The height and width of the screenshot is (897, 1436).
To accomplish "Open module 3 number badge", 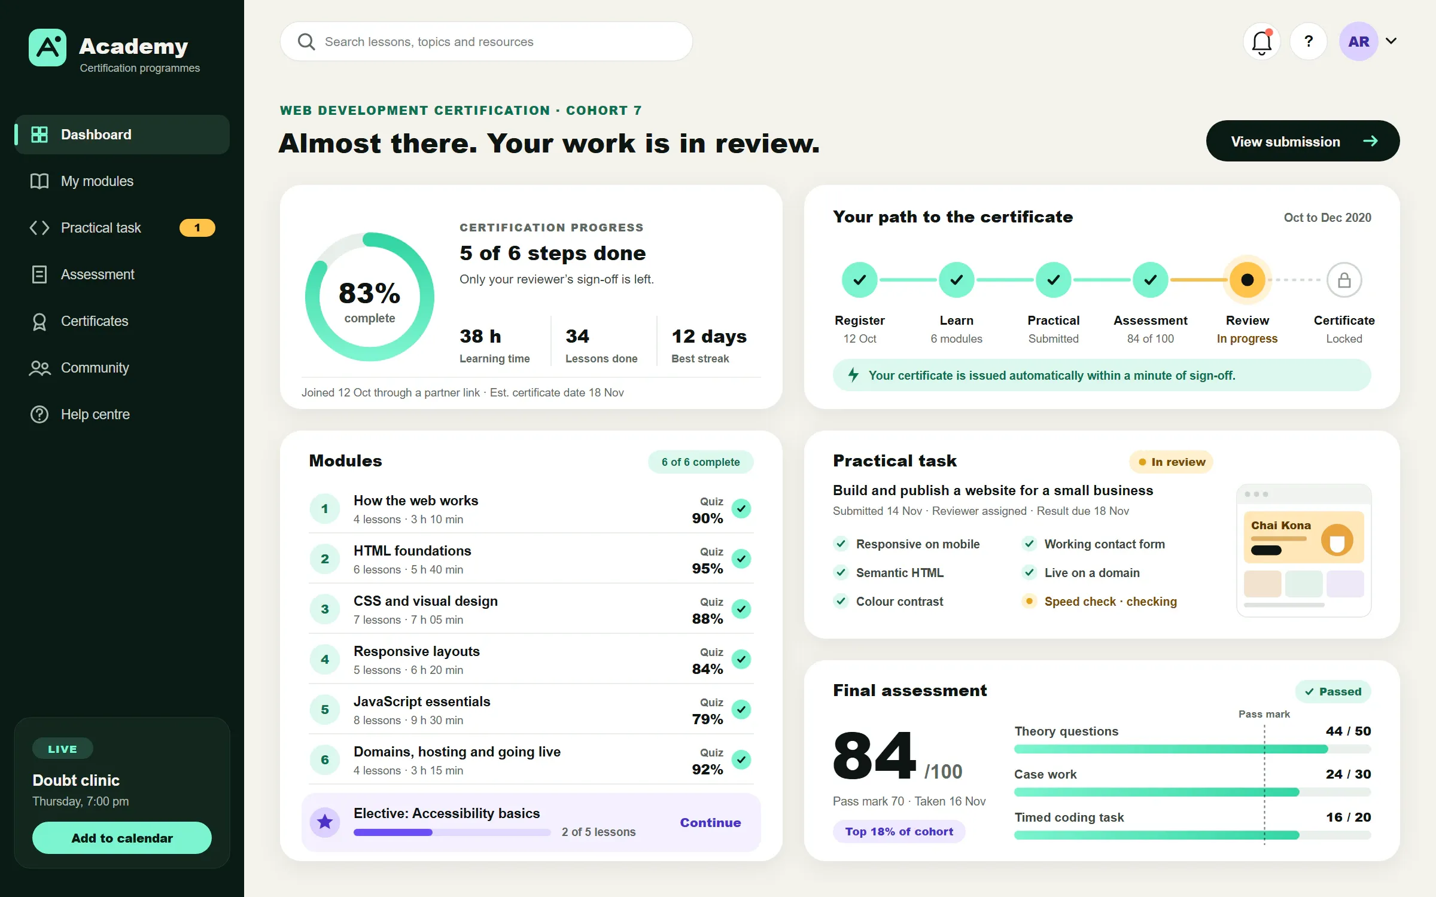I will tap(325, 609).
